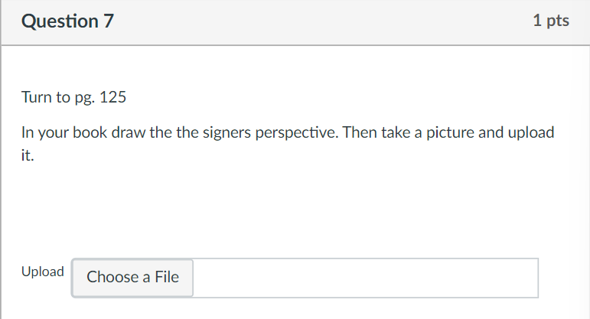Click the trailing 'it.' text line
The width and height of the screenshot is (590, 319).
tap(28, 155)
